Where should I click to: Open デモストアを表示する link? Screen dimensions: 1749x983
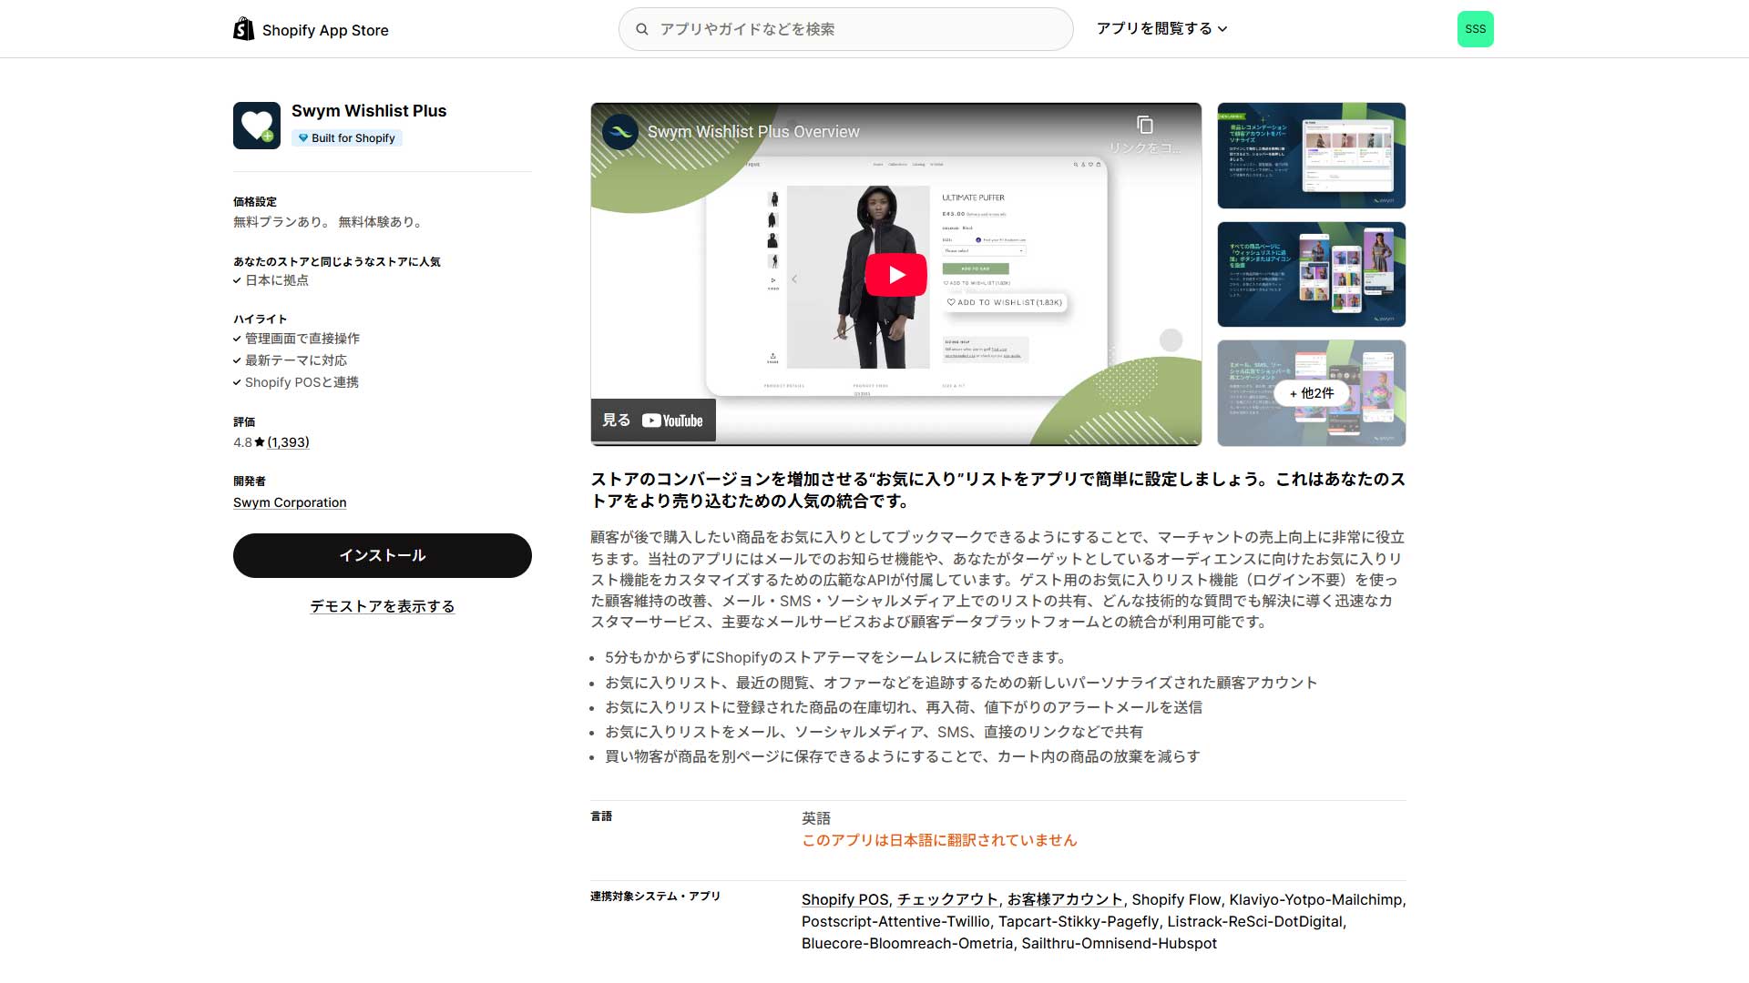pyautogui.click(x=383, y=606)
